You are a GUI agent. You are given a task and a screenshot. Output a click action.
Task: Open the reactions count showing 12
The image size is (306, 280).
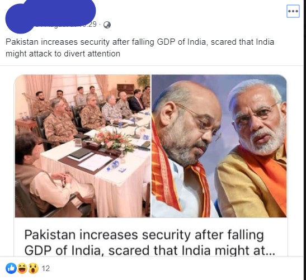46,268
